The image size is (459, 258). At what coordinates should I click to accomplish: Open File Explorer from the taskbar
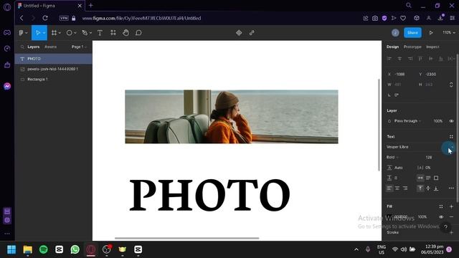pyautogui.click(x=27, y=249)
